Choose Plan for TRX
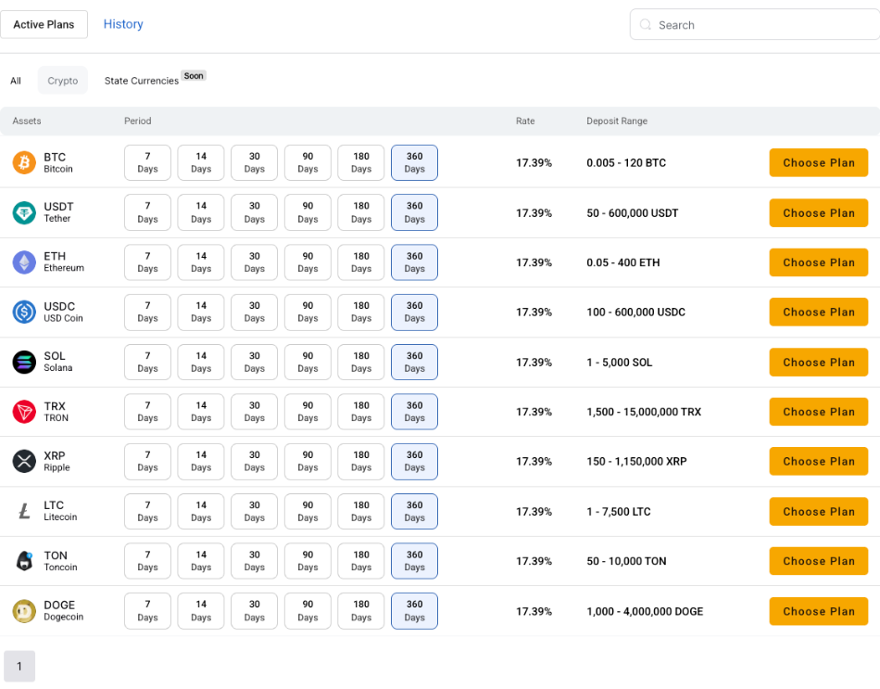The image size is (880, 689). pyautogui.click(x=818, y=412)
